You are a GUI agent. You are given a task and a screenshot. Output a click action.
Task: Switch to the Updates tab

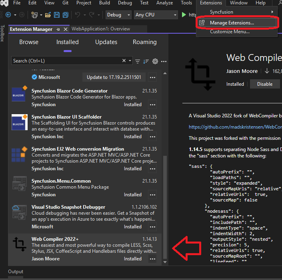(x=106, y=42)
